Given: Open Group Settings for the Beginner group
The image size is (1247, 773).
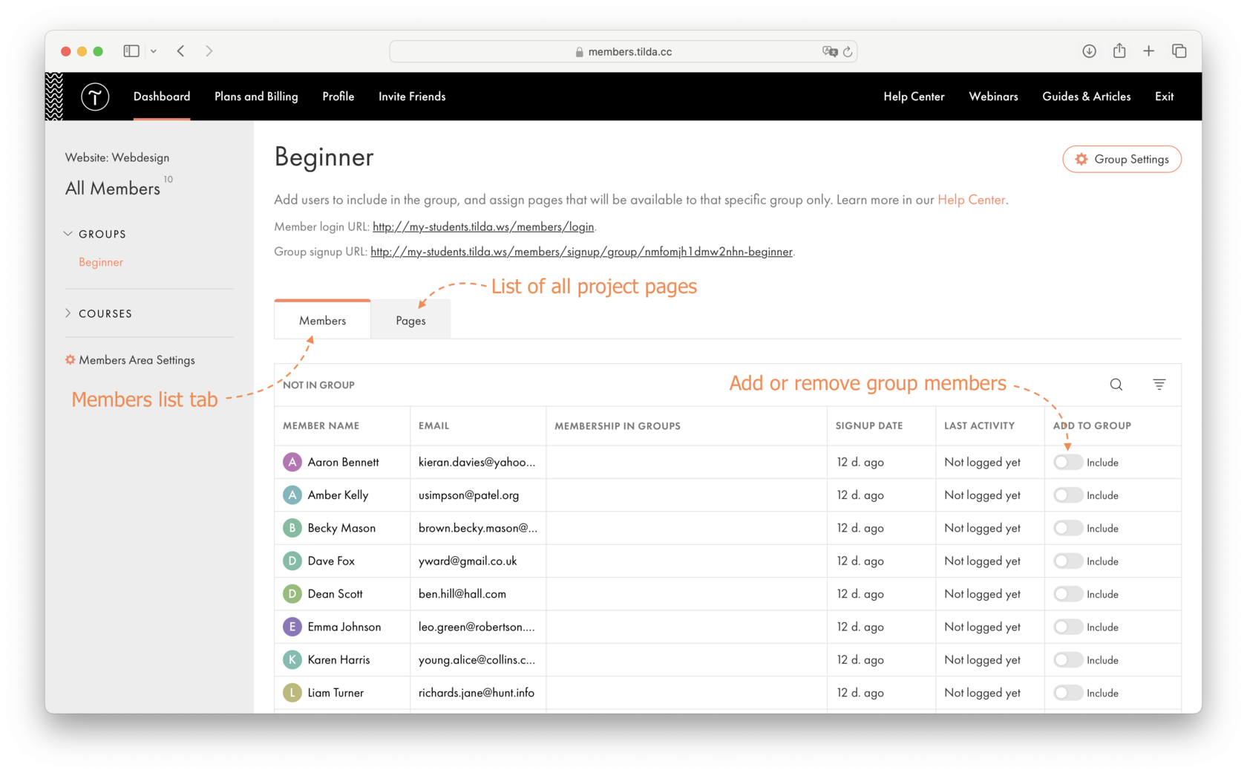Looking at the screenshot, I should click(1122, 159).
